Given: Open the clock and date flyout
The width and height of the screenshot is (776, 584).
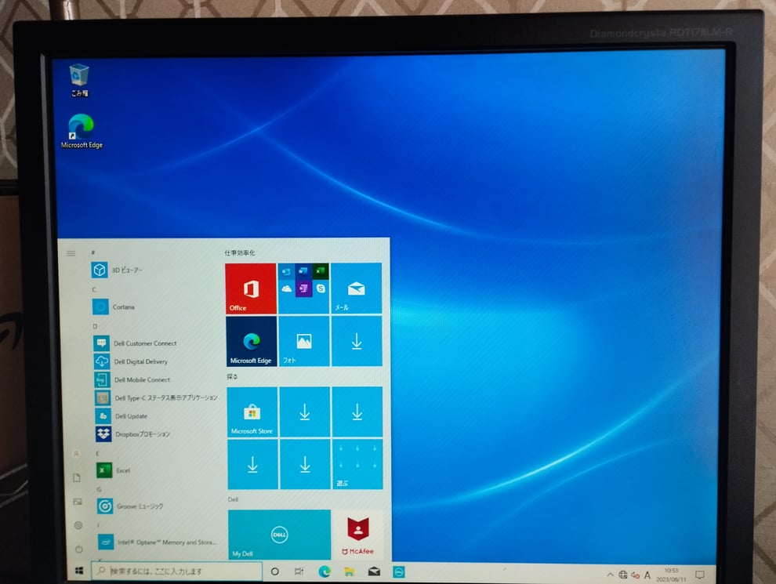Looking at the screenshot, I should click(x=671, y=575).
